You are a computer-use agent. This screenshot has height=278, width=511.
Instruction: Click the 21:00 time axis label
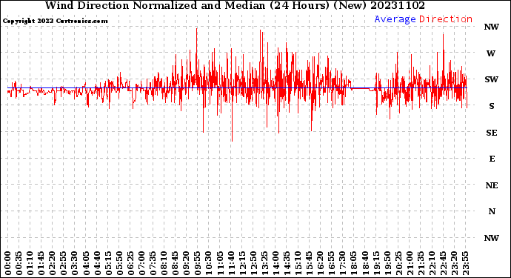[410, 263]
